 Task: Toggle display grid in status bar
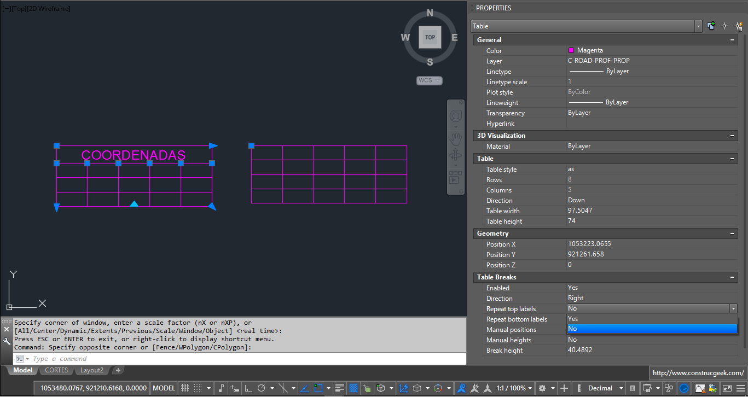(185, 388)
